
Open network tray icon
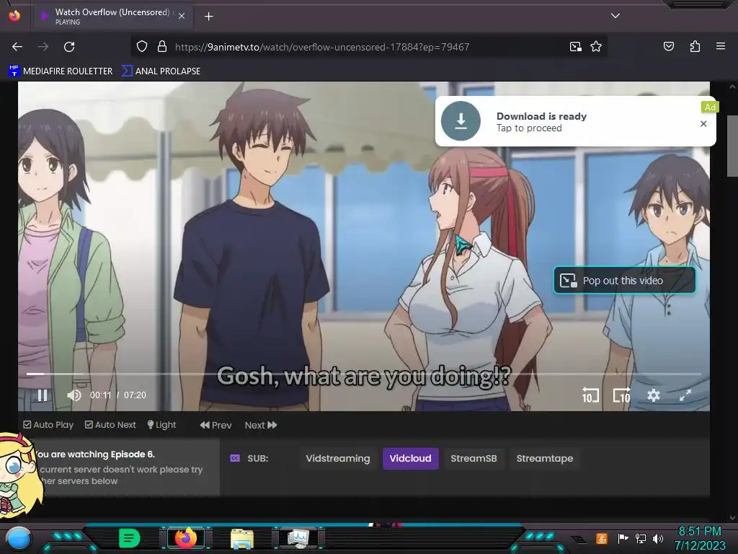tap(640, 538)
